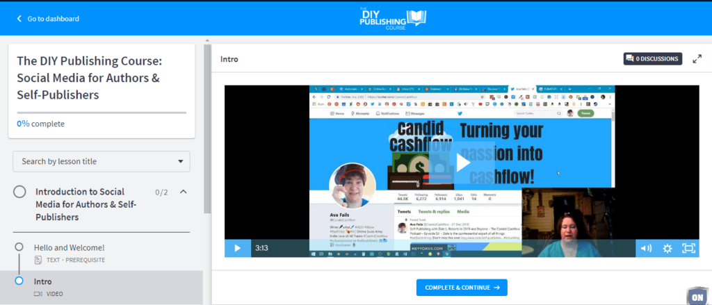Expand the lesson to fullscreen view
This screenshot has height=305, width=712.
pyautogui.click(x=697, y=59)
